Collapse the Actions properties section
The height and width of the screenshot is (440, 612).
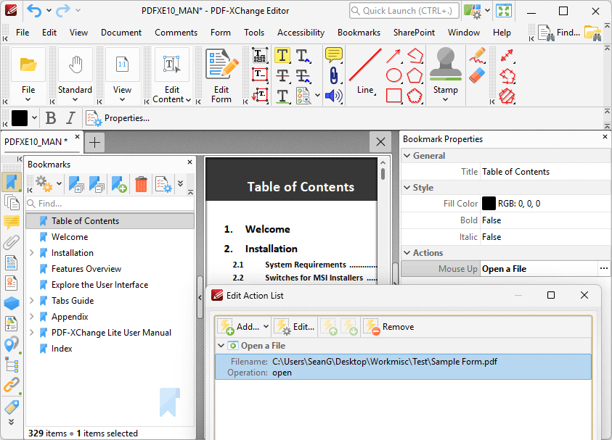click(407, 253)
